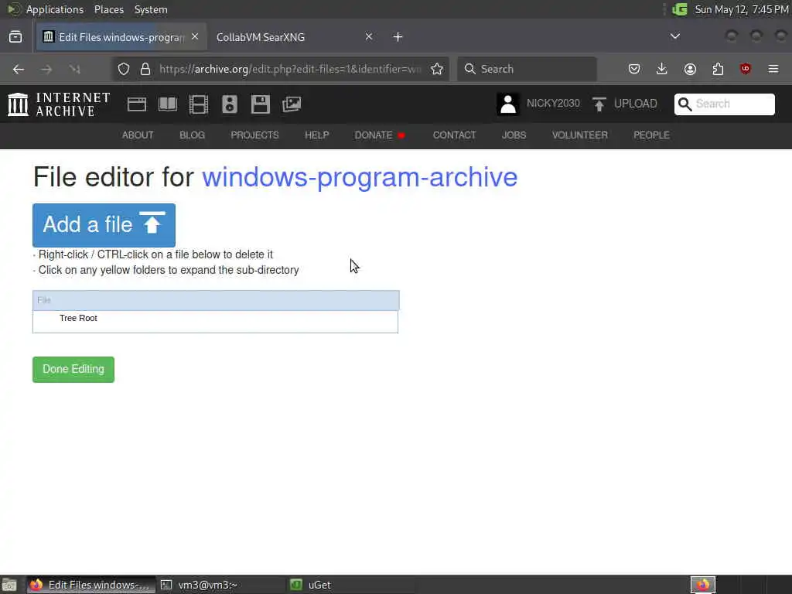
Task: Close the CollabVM SearXNG tab
Action: tap(369, 36)
